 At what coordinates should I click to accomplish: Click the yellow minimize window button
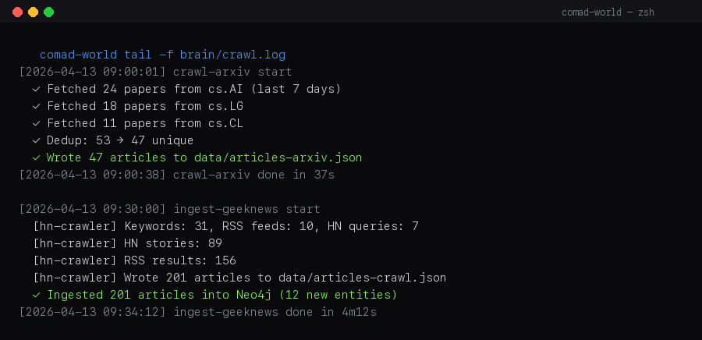[x=33, y=12]
